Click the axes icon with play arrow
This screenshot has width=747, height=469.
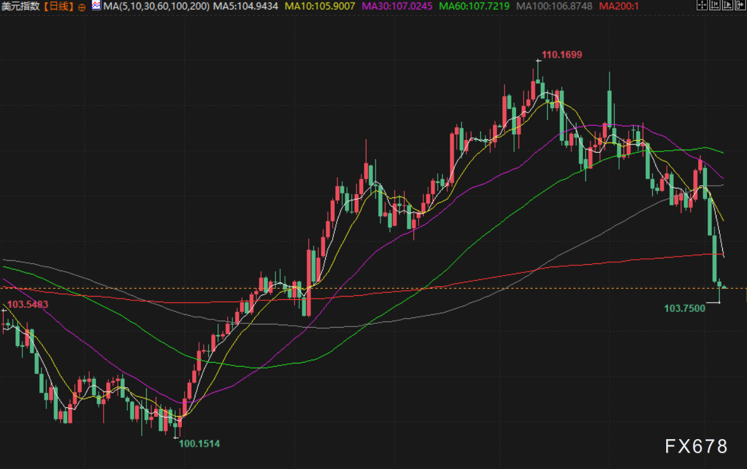726,6
